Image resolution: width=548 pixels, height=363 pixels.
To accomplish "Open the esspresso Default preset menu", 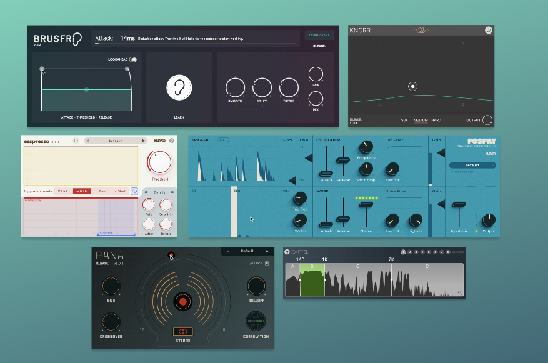I will tap(115, 141).
